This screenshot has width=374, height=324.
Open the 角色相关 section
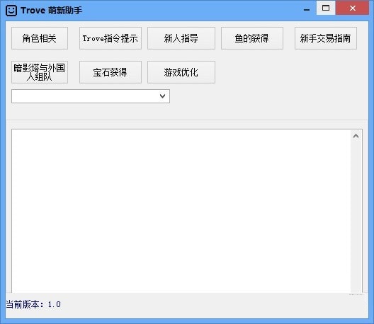click(40, 38)
